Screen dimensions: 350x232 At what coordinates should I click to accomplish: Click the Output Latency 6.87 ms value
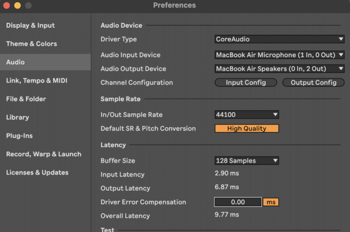click(x=227, y=187)
